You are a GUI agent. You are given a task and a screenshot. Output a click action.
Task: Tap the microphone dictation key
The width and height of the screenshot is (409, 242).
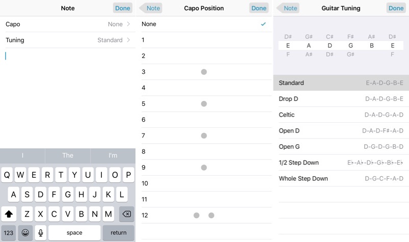41,233
